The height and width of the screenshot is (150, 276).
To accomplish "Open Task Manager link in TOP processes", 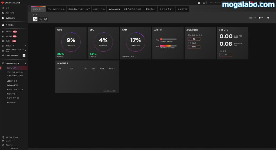I will pos(109,91).
